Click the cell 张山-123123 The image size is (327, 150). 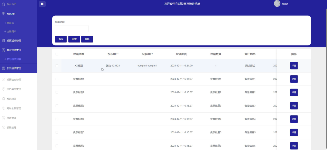(113, 66)
